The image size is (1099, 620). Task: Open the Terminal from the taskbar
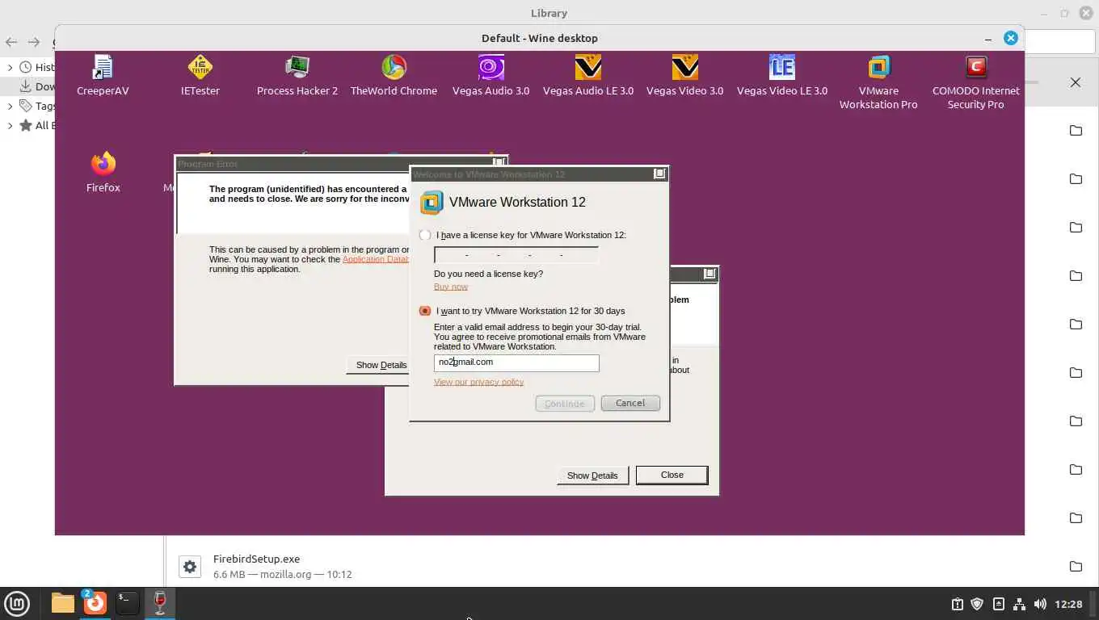pyautogui.click(x=127, y=603)
